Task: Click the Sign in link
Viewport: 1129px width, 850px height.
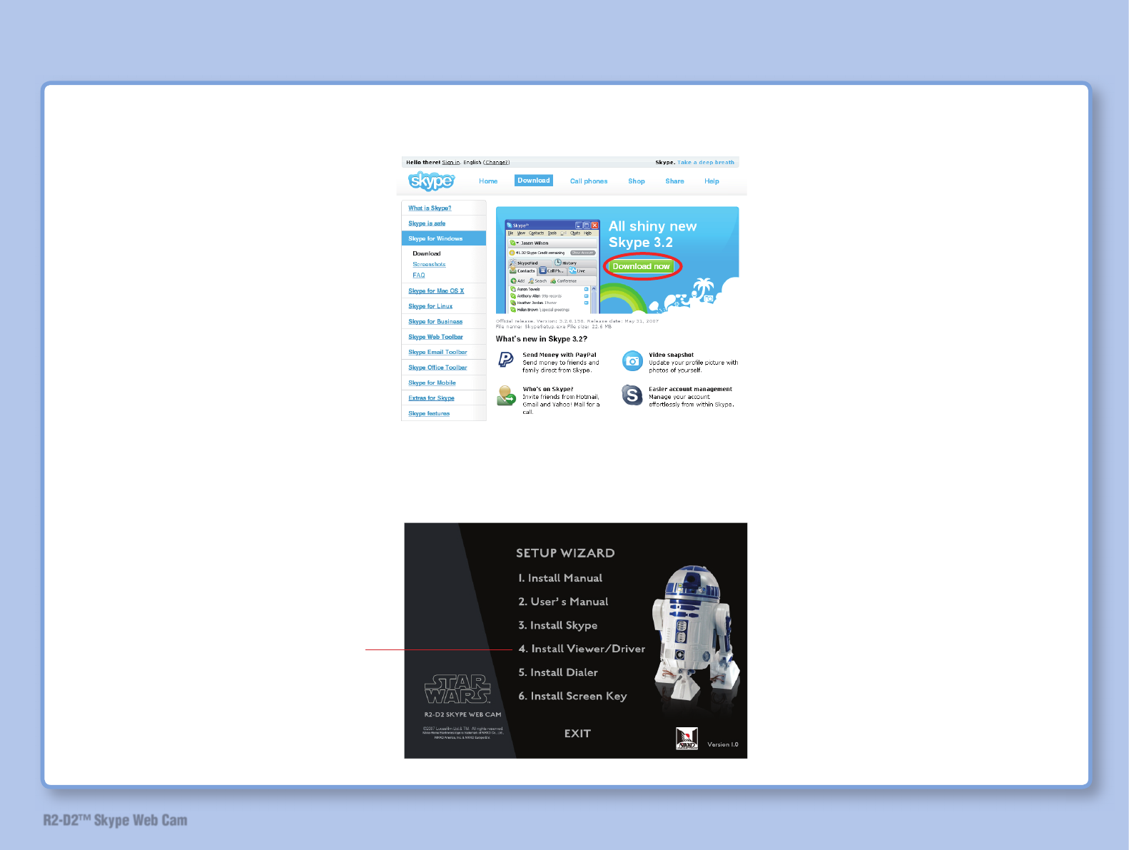Action: click(451, 163)
